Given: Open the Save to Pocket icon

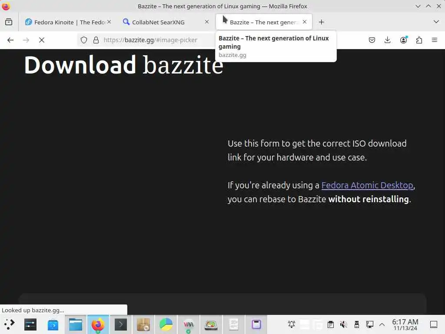Looking at the screenshot, I should point(372,40).
